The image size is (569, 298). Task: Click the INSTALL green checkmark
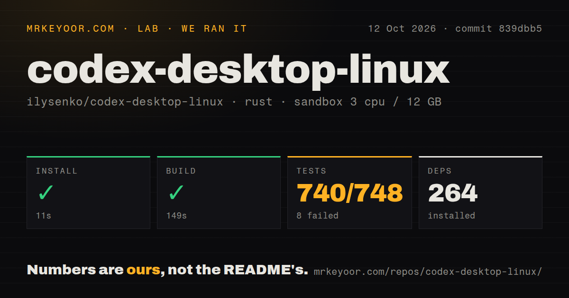pyautogui.click(x=46, y=193)
